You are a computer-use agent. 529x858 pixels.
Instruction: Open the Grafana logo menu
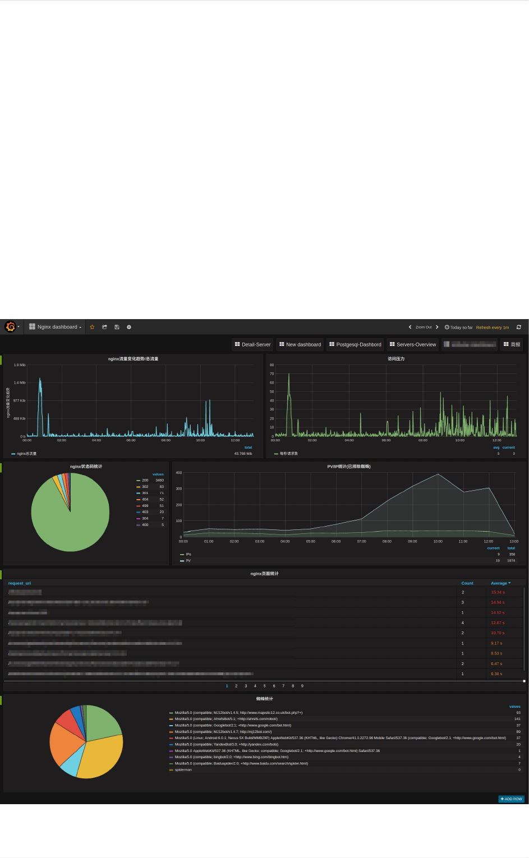click(11, 327)
